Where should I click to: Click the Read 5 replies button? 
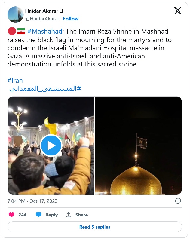(95, 227)
